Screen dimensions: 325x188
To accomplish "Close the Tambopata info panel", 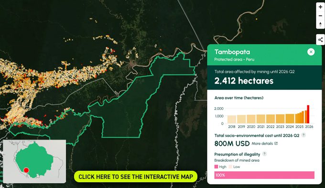I will point(311,52).
